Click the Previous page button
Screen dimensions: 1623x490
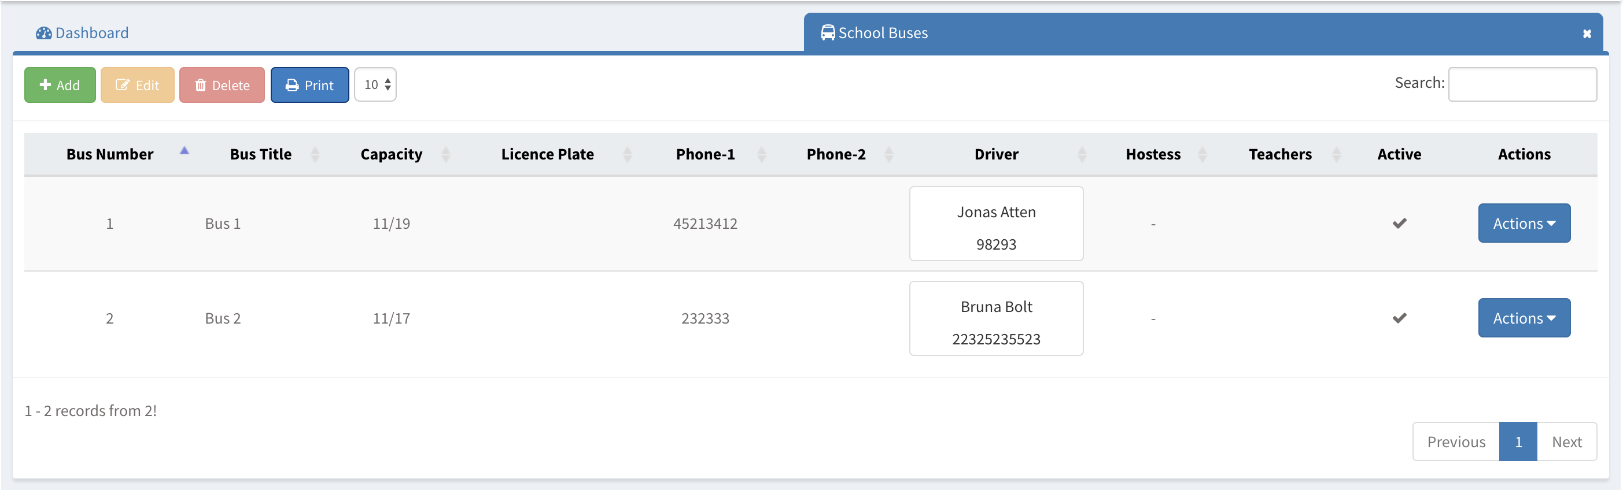click(x=1455, y=442)
